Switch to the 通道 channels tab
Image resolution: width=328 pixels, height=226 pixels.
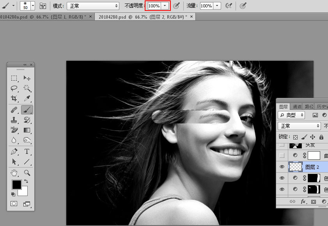297,106
